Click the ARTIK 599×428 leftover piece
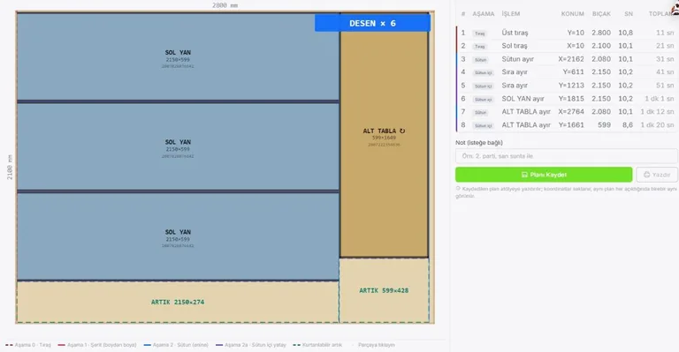 tap(384, 290)
